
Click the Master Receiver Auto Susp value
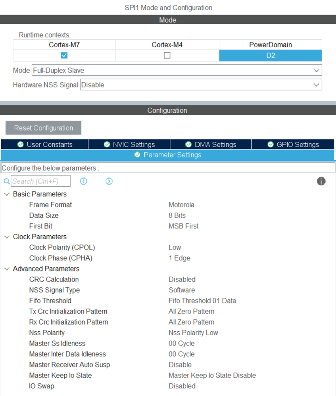[180, 365]
